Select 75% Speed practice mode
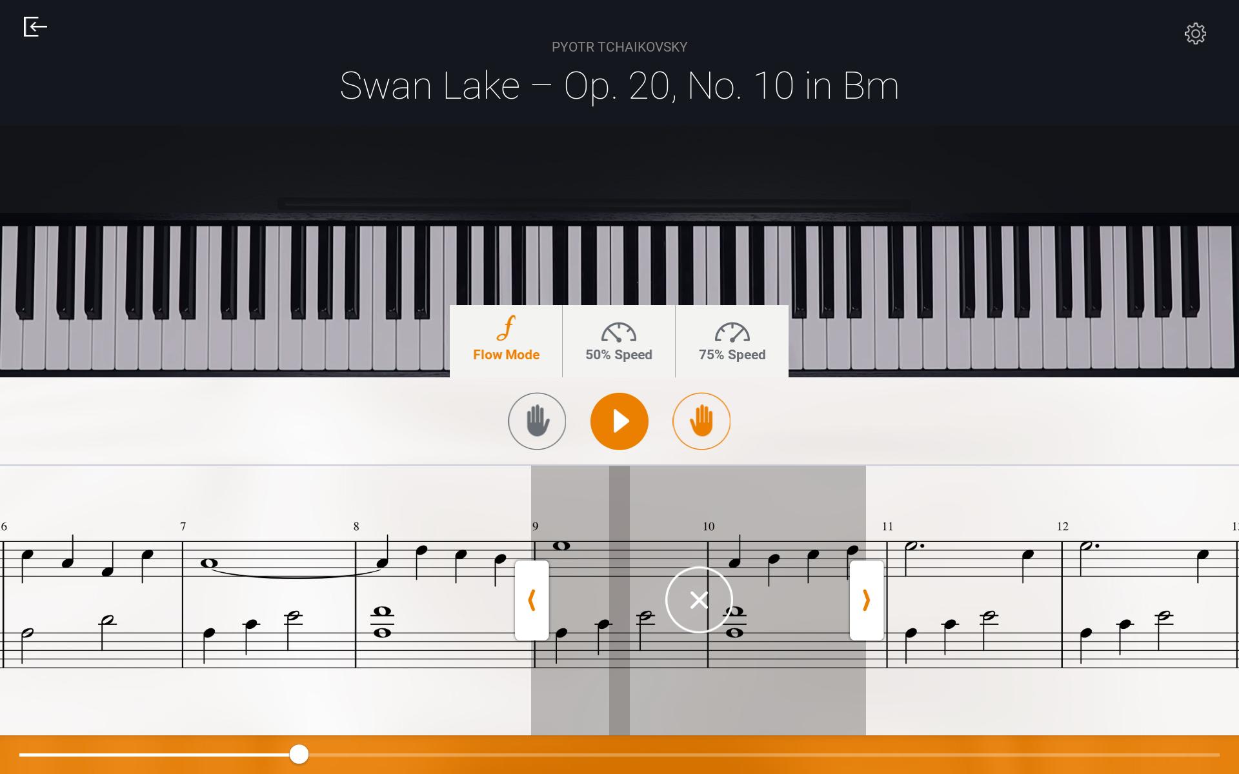The height and width of the screenshot is (774, 1239). pos(731,341)
